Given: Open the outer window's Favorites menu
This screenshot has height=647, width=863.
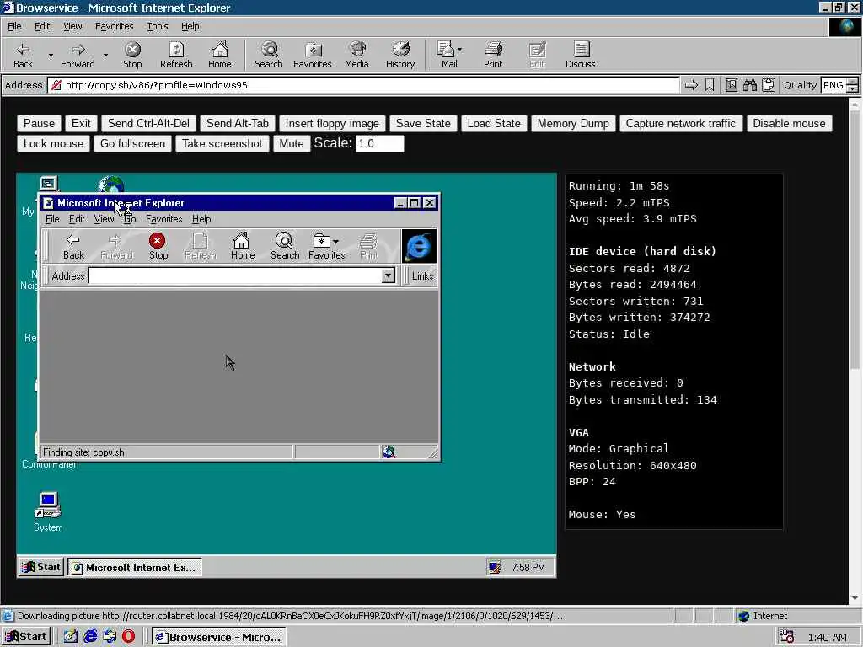Looking at the screenshot, I should (114, 26).
